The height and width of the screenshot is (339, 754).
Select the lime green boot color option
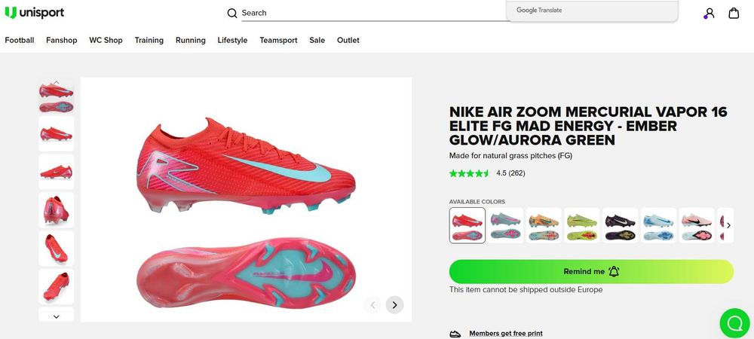582,225
